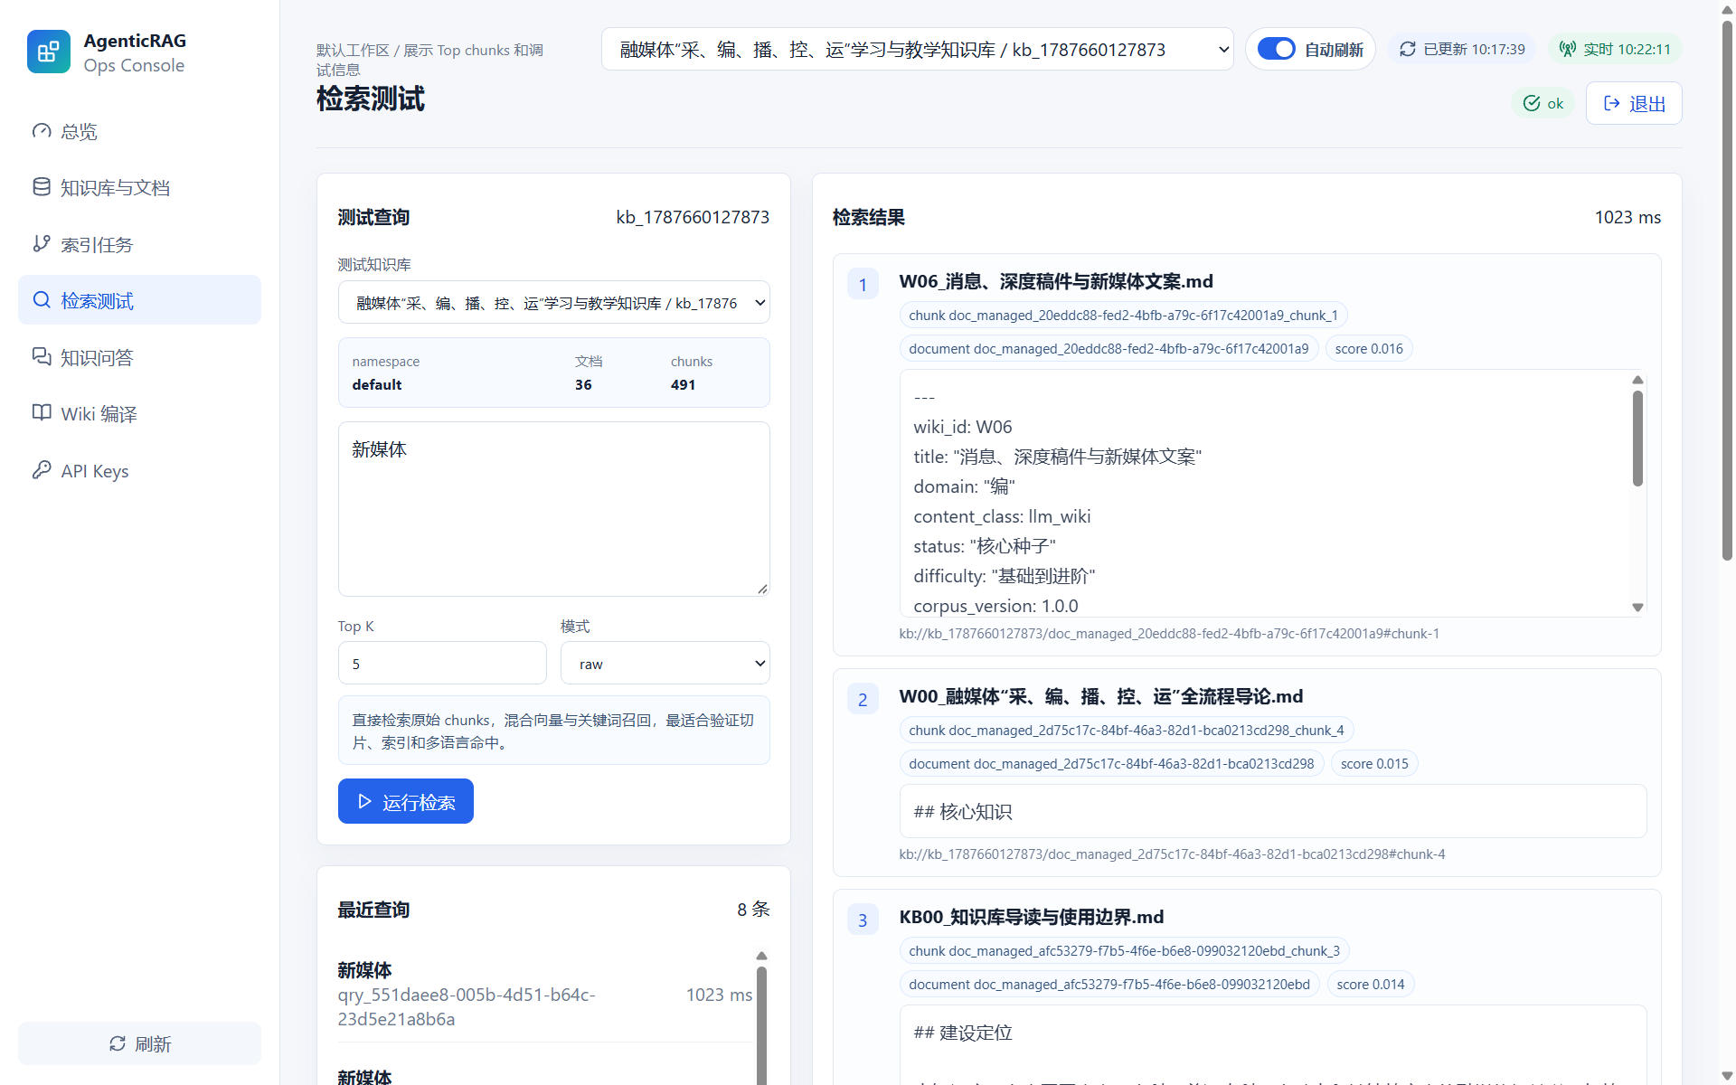The image size is (1736, 1085).
Task: Open Wiki 编译 in sidebar
Action: [139, 413]
